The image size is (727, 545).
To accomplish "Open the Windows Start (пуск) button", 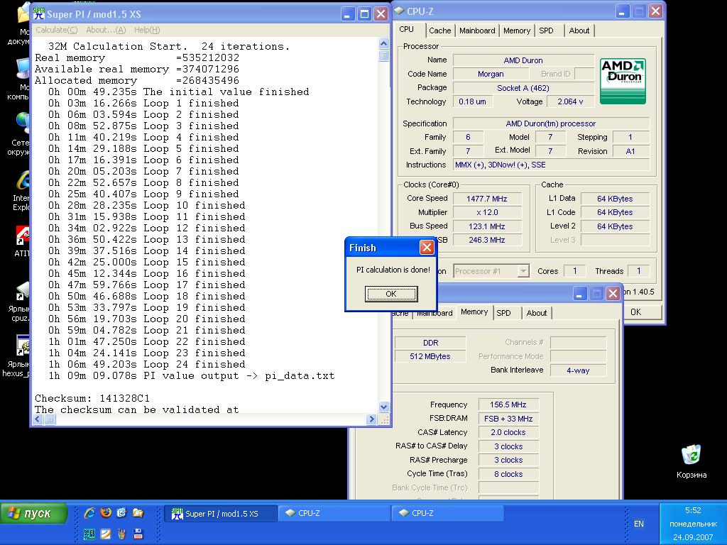I will [x=34, y=513].
